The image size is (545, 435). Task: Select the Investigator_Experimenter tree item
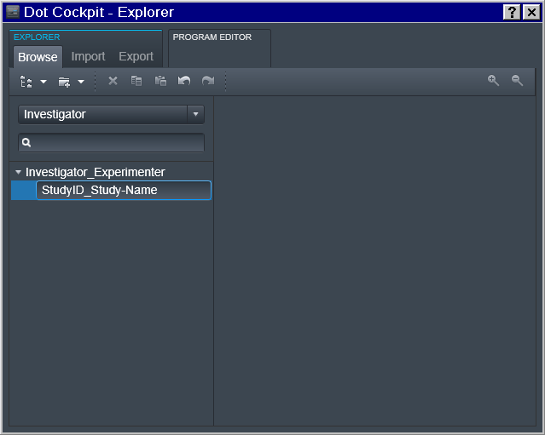point(96,172)
